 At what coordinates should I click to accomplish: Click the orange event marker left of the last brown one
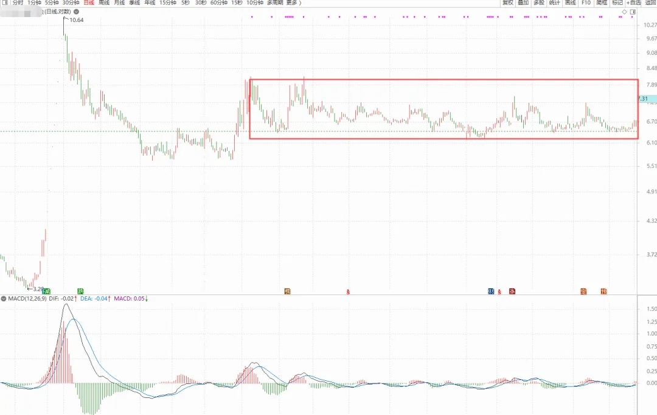pos(583,291)
